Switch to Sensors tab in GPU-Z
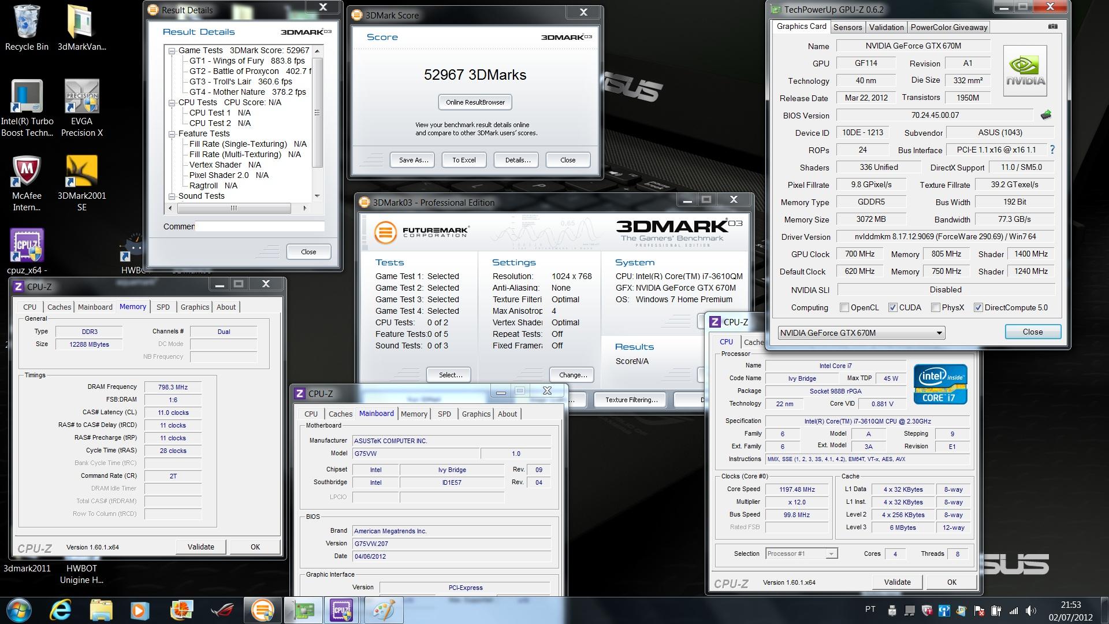1109x624 pixels. [x=847, y=27]
